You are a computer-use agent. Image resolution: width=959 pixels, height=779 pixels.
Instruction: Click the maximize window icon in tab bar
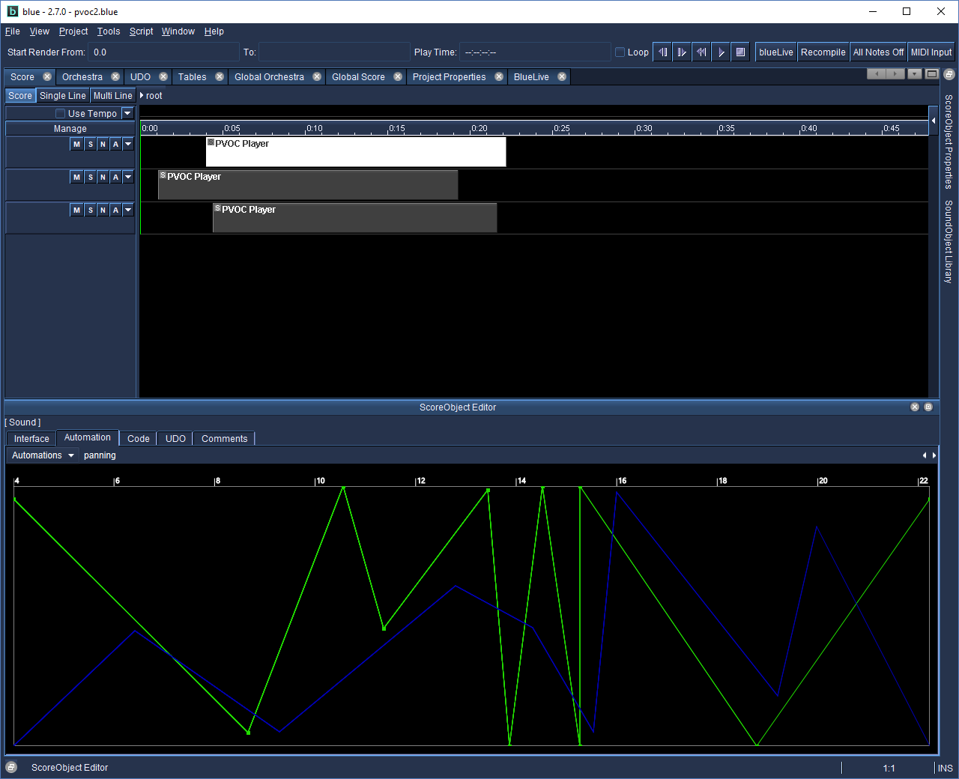pyautogui.click(x=931, y=73)
